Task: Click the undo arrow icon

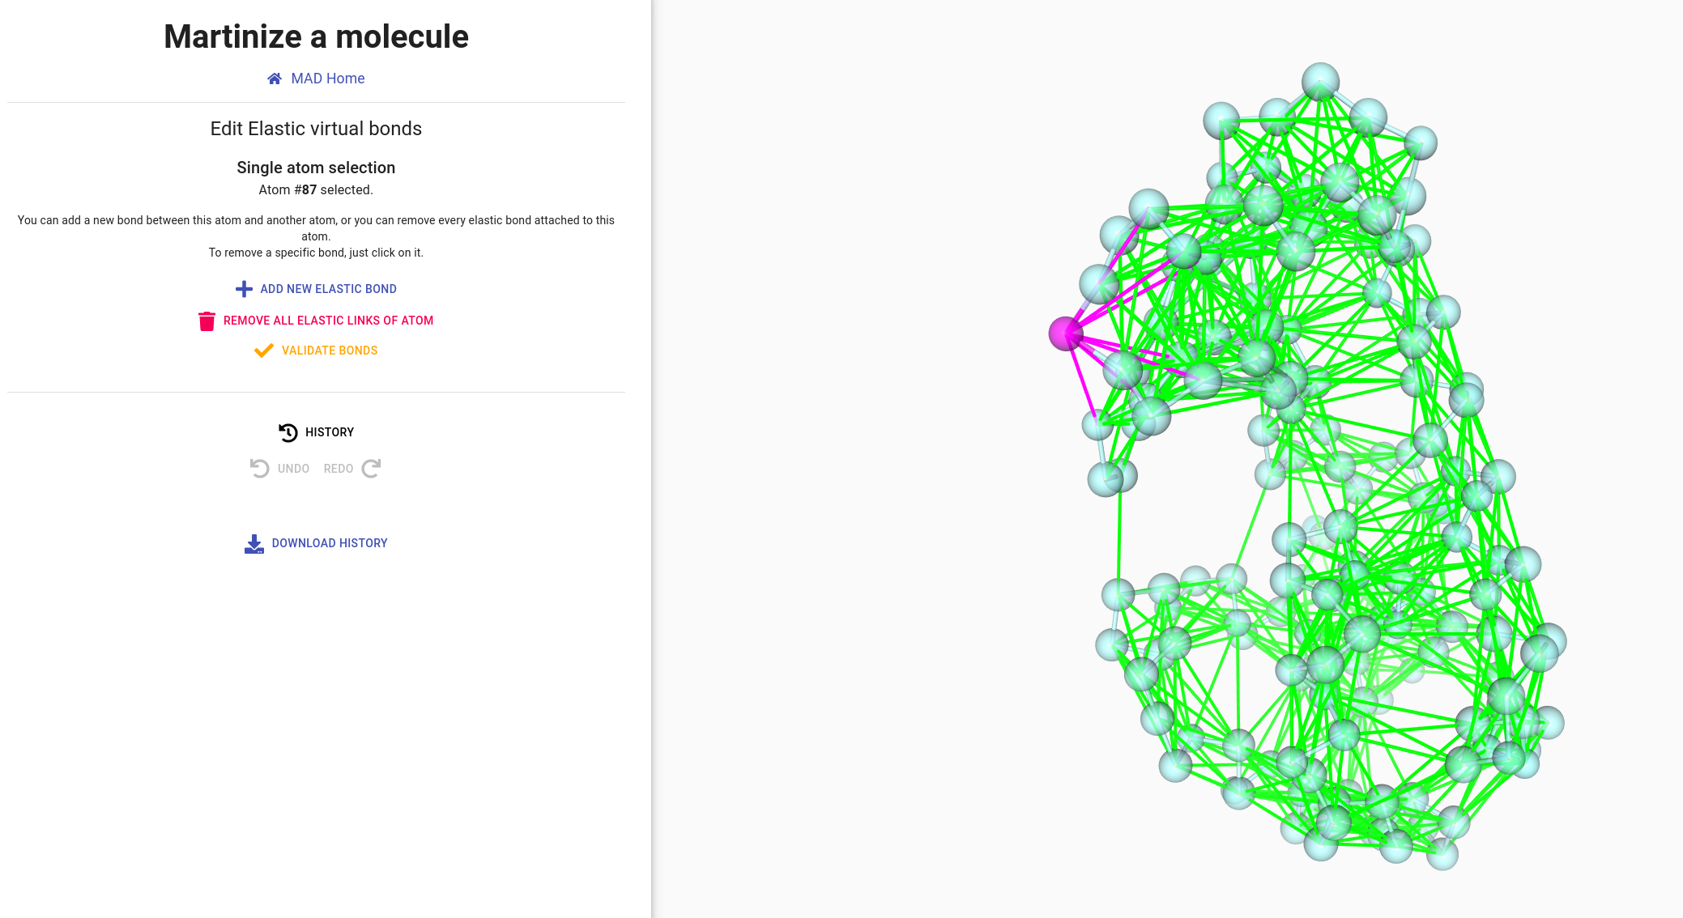Action: click(x=259, y=469)
